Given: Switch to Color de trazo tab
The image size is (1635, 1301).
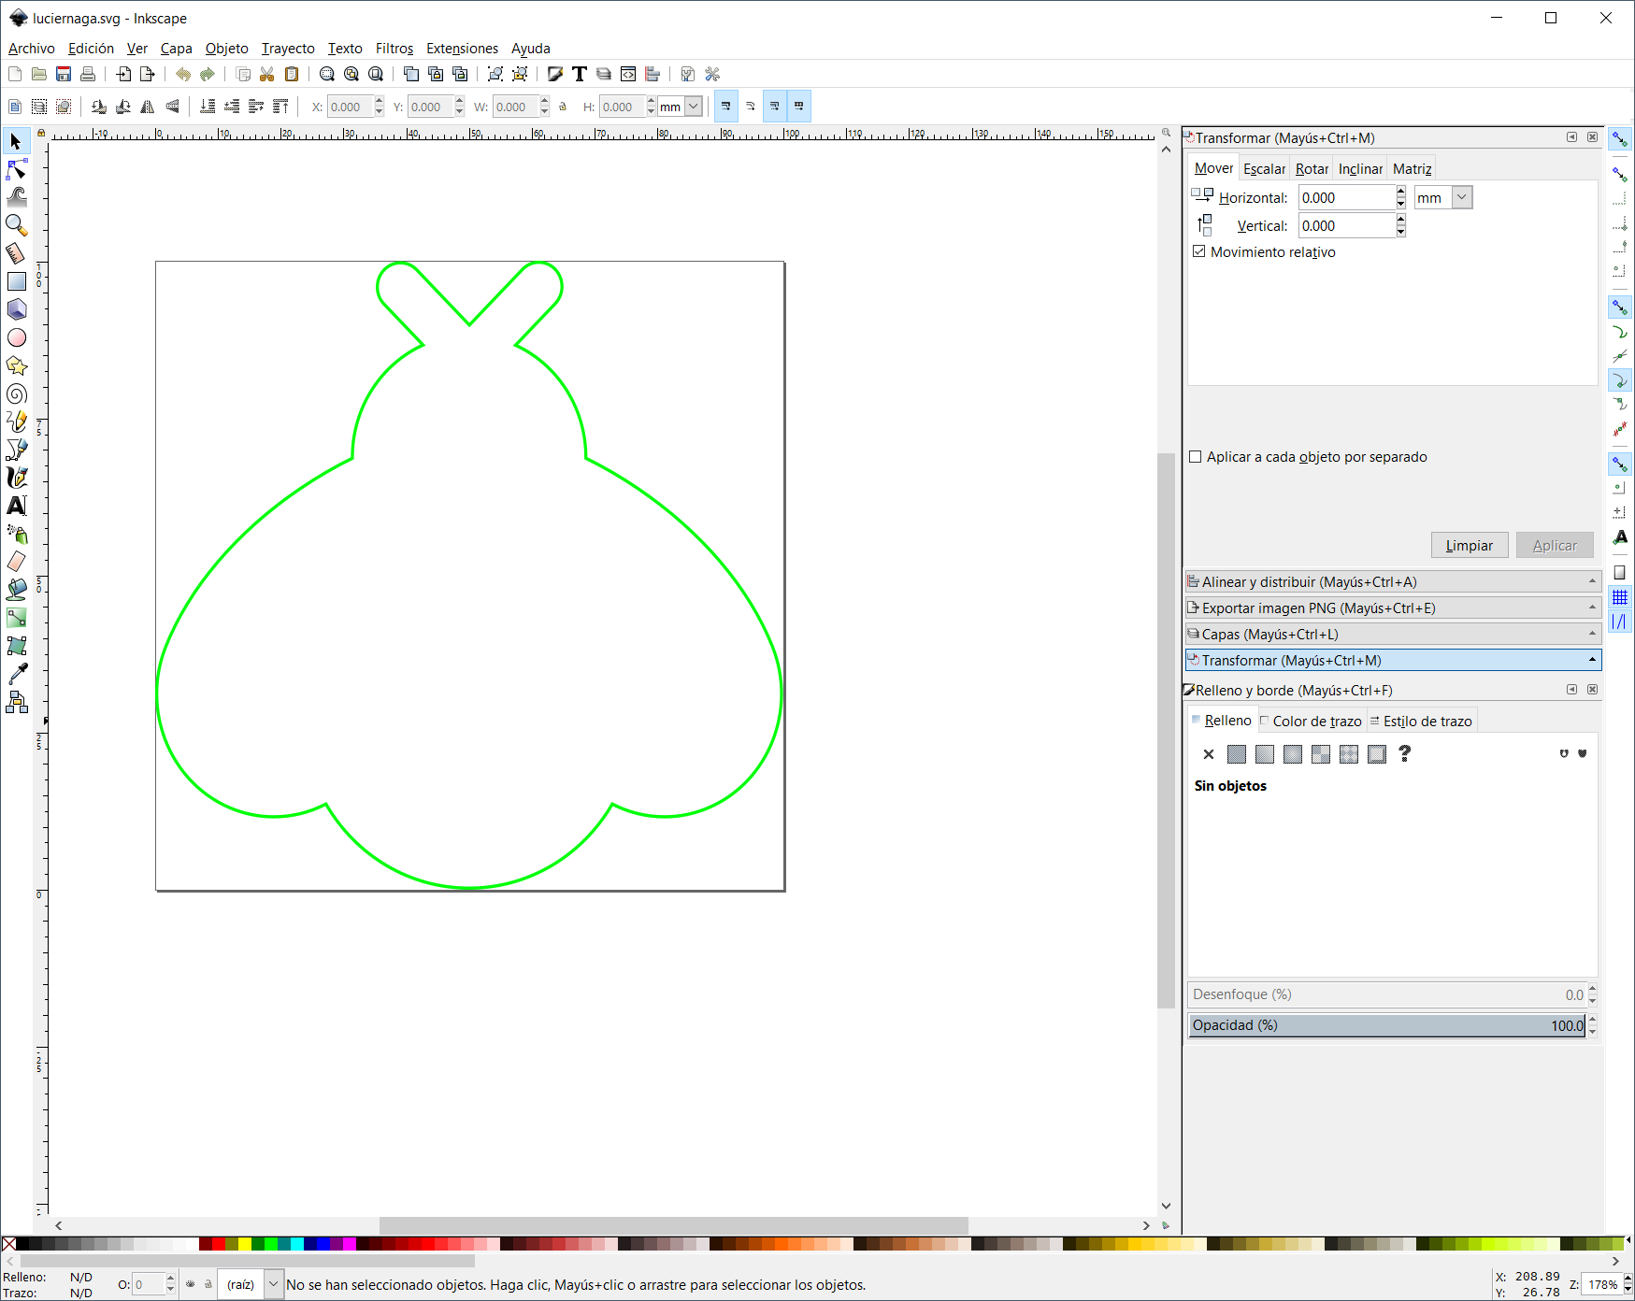Looking at the screenshot, I should tap(1311, 721).
